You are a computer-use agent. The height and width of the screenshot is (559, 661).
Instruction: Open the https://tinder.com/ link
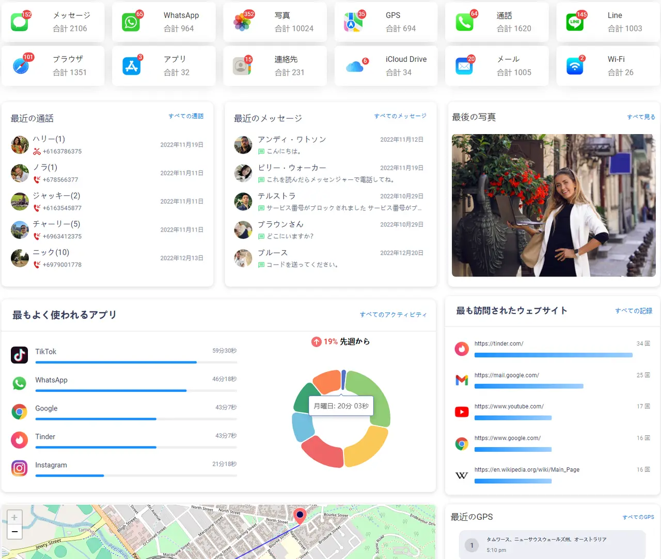coord(499,343)
